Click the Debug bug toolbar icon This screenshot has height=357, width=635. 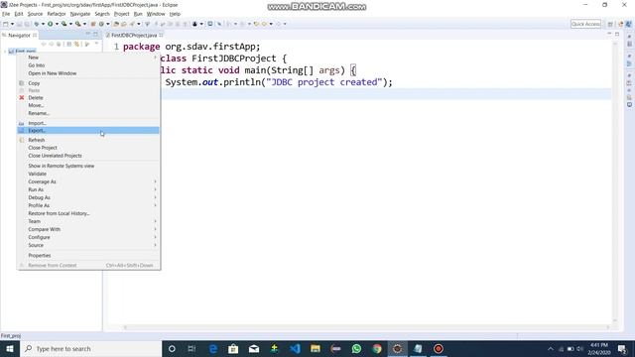pyautogui.click(x=37, y=24)
